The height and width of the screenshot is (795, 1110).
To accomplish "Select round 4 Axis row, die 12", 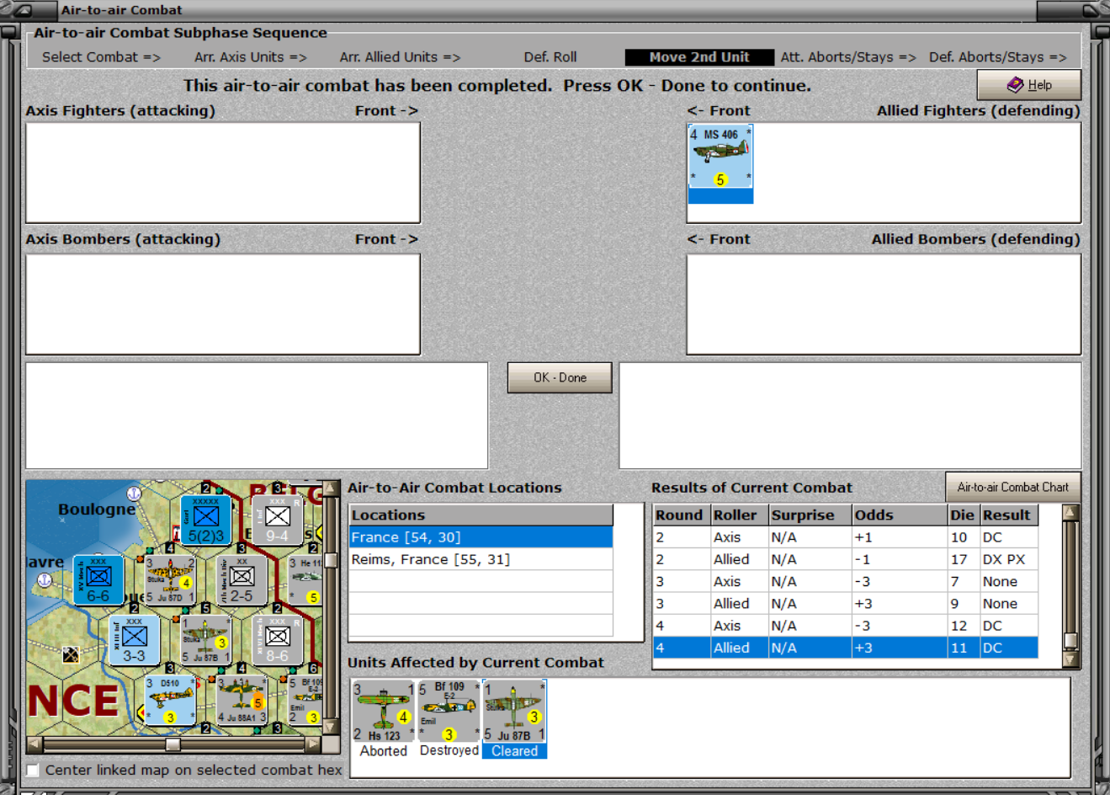I will pos(845,626).
